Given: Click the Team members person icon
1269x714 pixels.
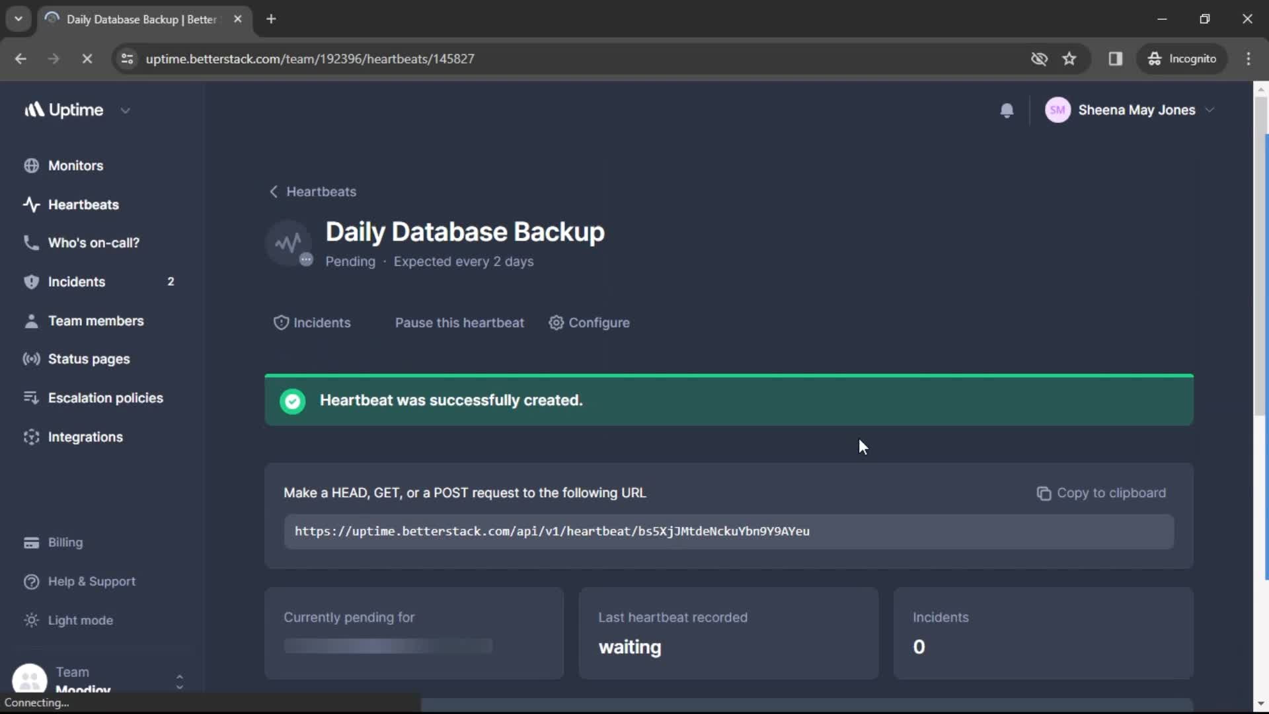Looking at the screenshot, I should click(x=31, y=321).
